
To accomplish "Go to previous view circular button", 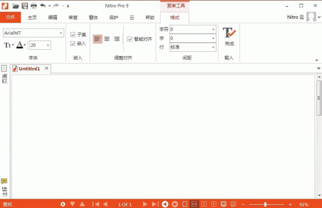I will tap(165, 204).
